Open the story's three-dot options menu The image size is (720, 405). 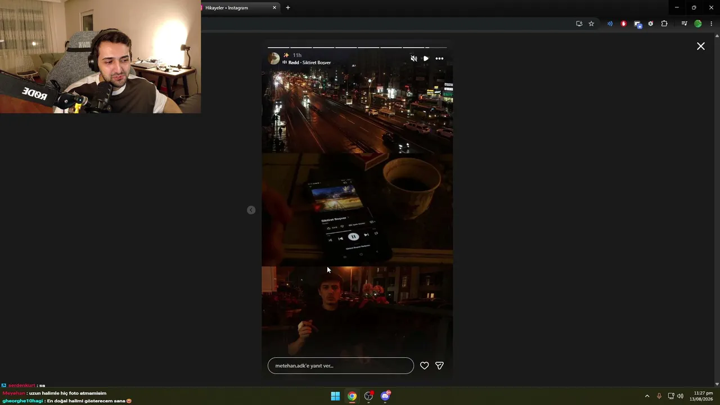[439, 58]
